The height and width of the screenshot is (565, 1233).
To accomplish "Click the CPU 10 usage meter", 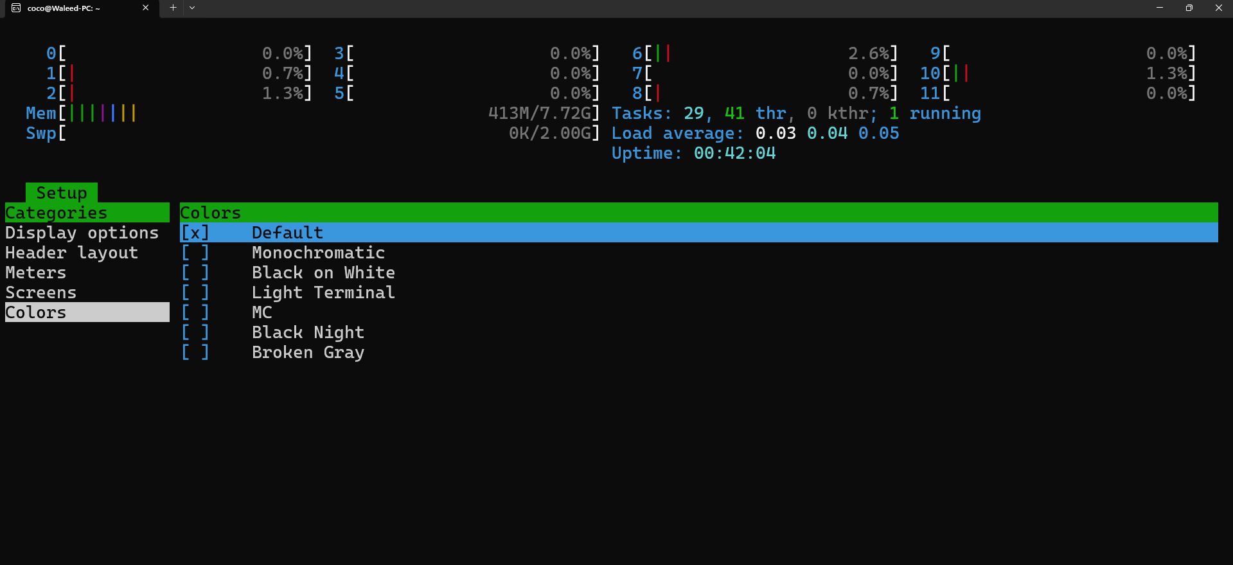I will pos(1058,73).
